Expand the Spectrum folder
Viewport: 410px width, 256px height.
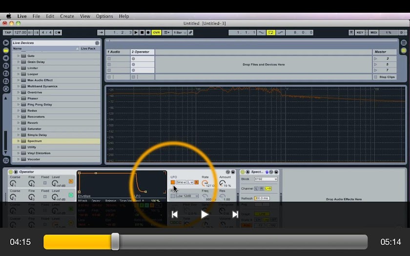(19, 141)
